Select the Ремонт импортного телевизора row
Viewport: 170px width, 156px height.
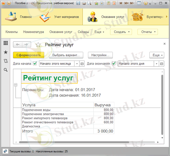pyautogui.click(x=68, y=118)
